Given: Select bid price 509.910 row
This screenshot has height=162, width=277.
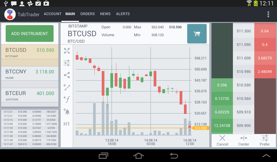Looking at the screenshot, I should (x=244, y=112).
